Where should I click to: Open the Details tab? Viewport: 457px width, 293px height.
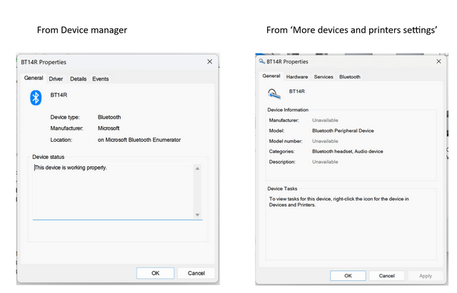[78, 79]
